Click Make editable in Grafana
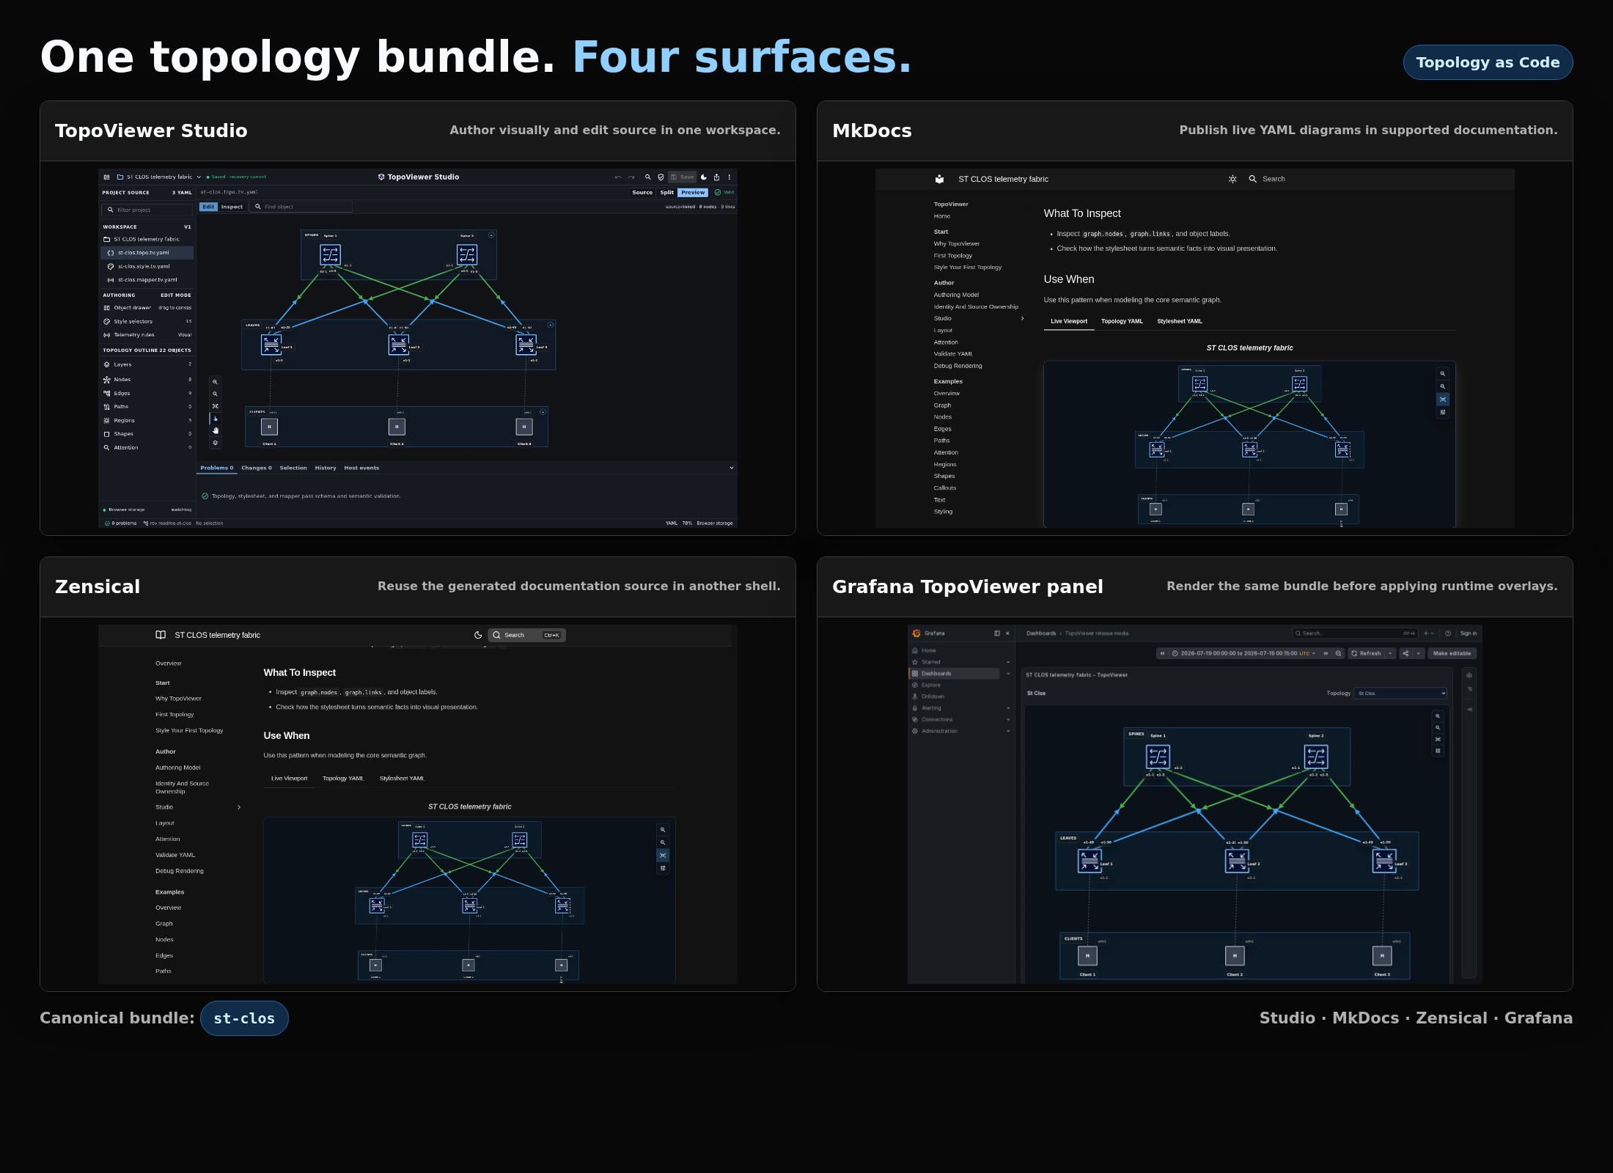Image resolution: width=1613 pixels, height=1173 pixels. pos(1452,653)
